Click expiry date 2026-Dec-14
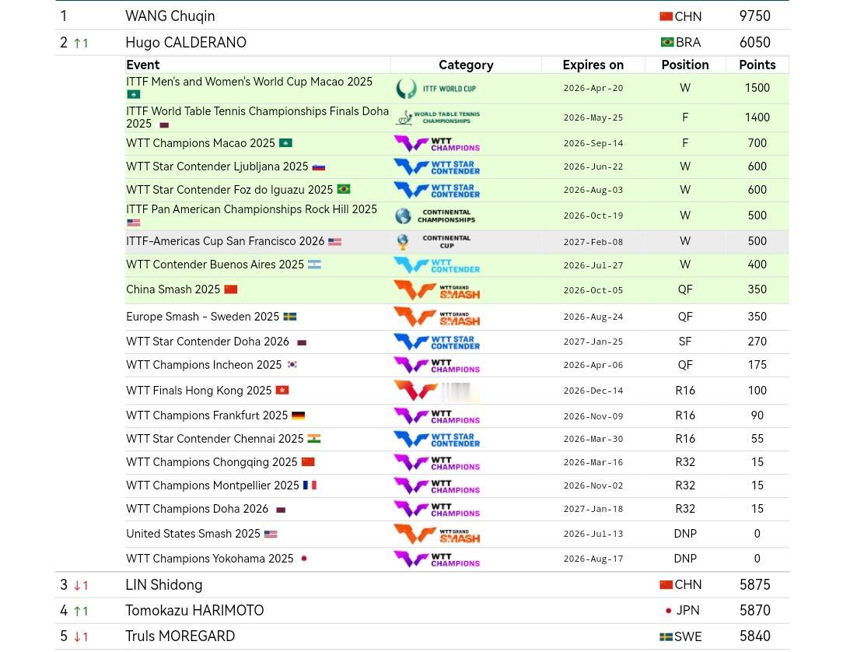843x652 pixels. pos(593,391)
